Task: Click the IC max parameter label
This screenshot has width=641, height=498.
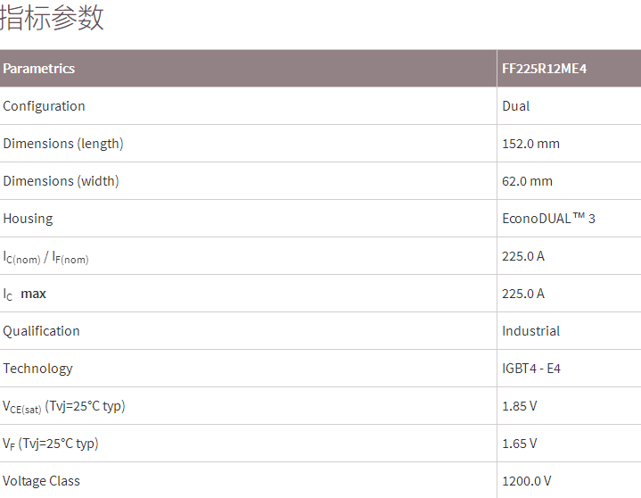Action: coord(24,294)
